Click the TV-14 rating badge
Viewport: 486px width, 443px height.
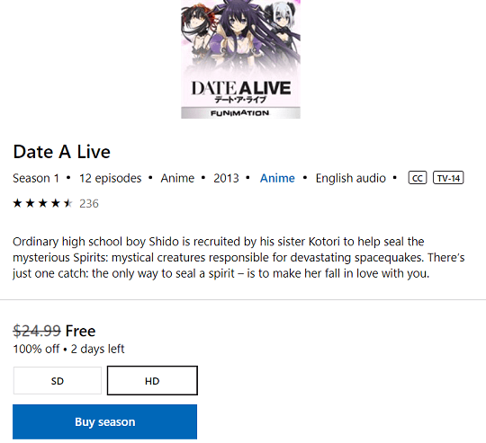coord(448,178)
